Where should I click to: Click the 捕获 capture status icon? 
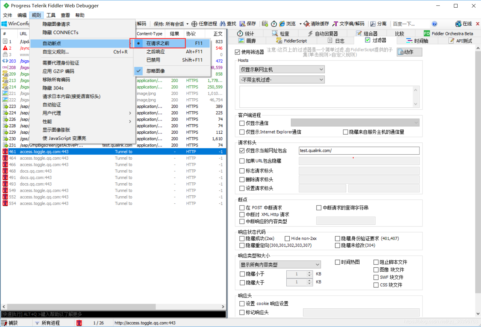(4, 323)
